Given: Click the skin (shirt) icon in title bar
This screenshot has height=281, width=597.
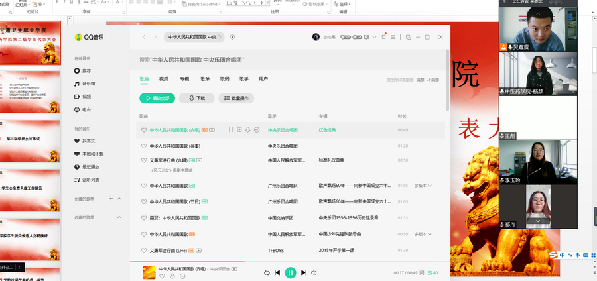Looking at the screenshot, I should [x=383, y=36].
